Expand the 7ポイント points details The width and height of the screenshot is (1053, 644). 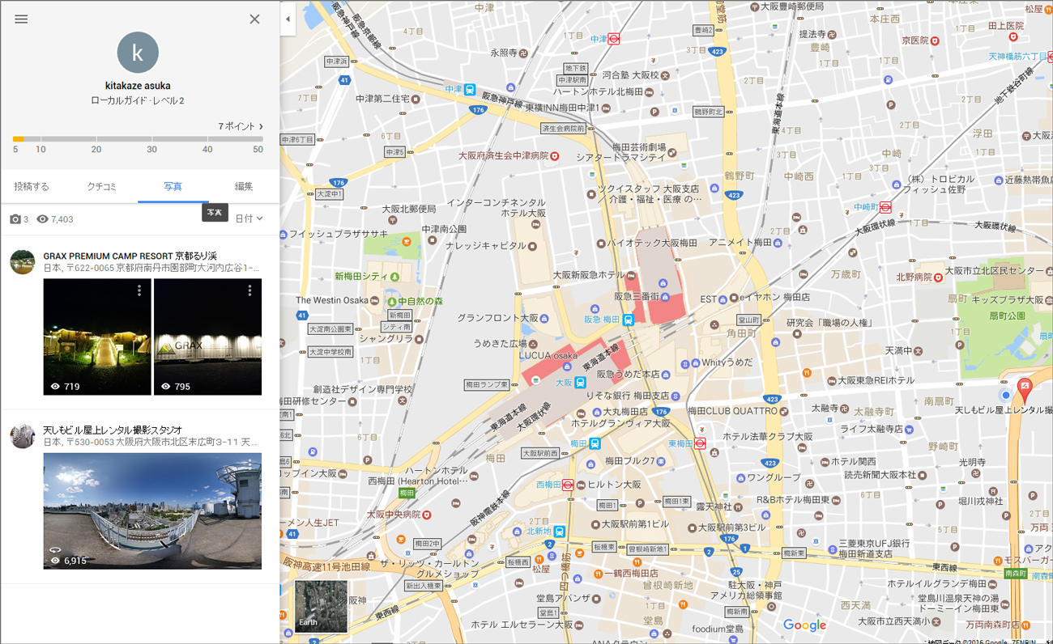241,126
